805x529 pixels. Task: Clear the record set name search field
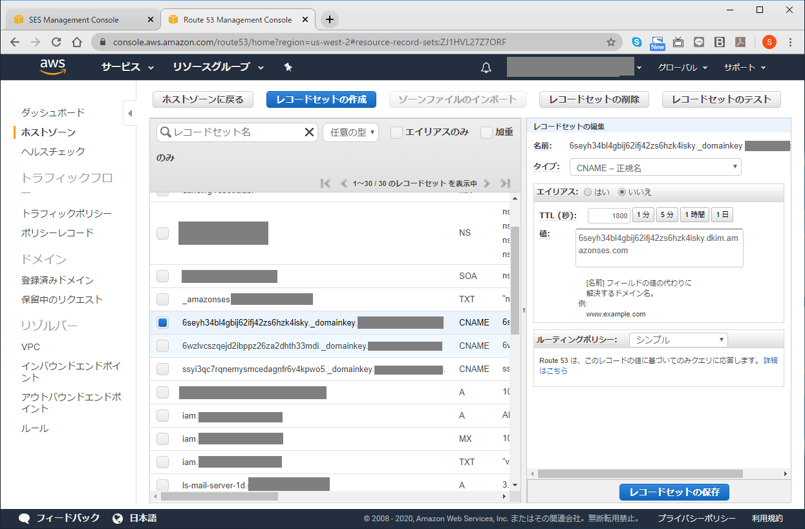pyautogui.click(x=309, y=132)
